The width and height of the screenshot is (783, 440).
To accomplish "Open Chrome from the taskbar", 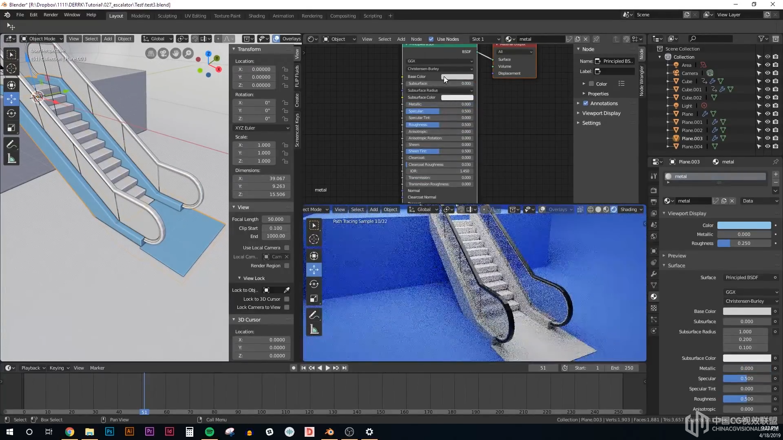I will pos(70,432).
